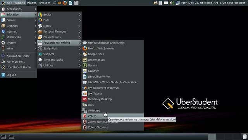Open the Places menu
248x140 pixels.
32,3
